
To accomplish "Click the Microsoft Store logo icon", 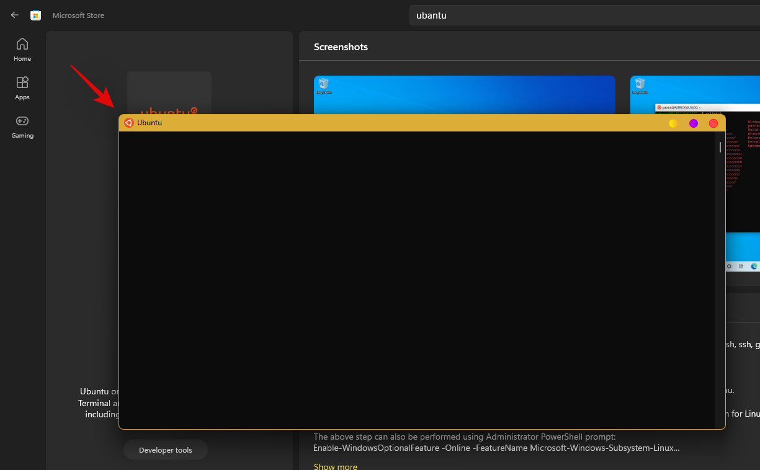I will pos(36,15).
